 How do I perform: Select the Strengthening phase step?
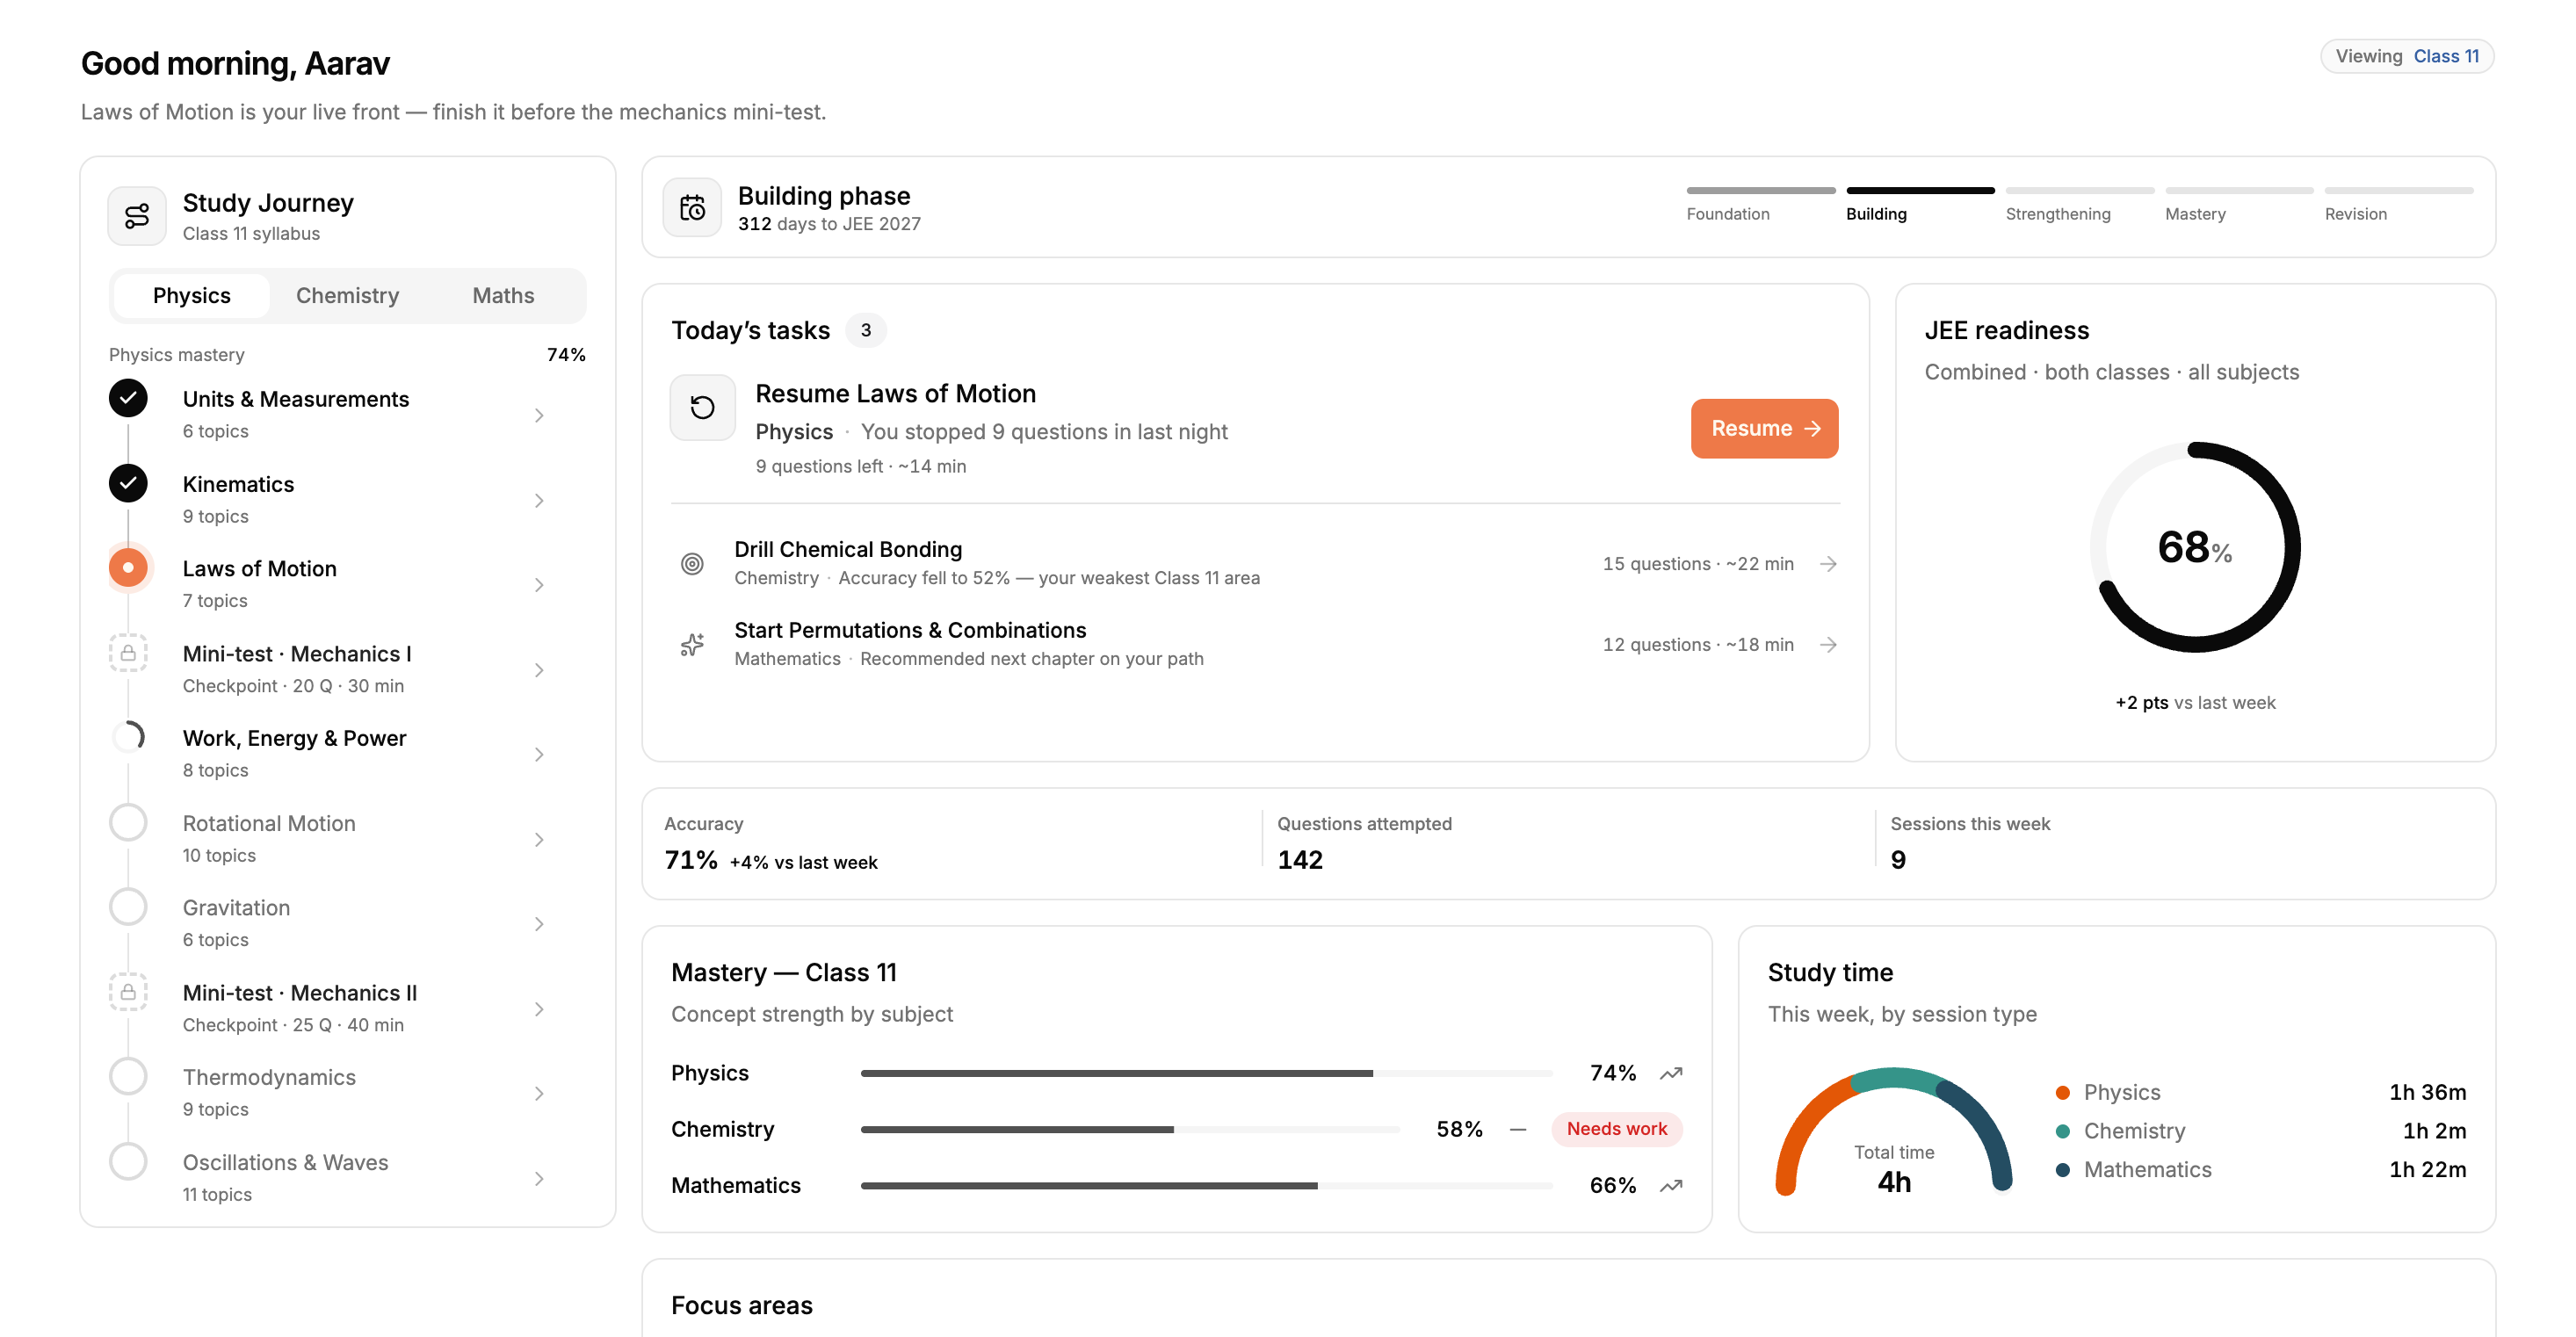pyautogui.click(x=2079, y=204)
